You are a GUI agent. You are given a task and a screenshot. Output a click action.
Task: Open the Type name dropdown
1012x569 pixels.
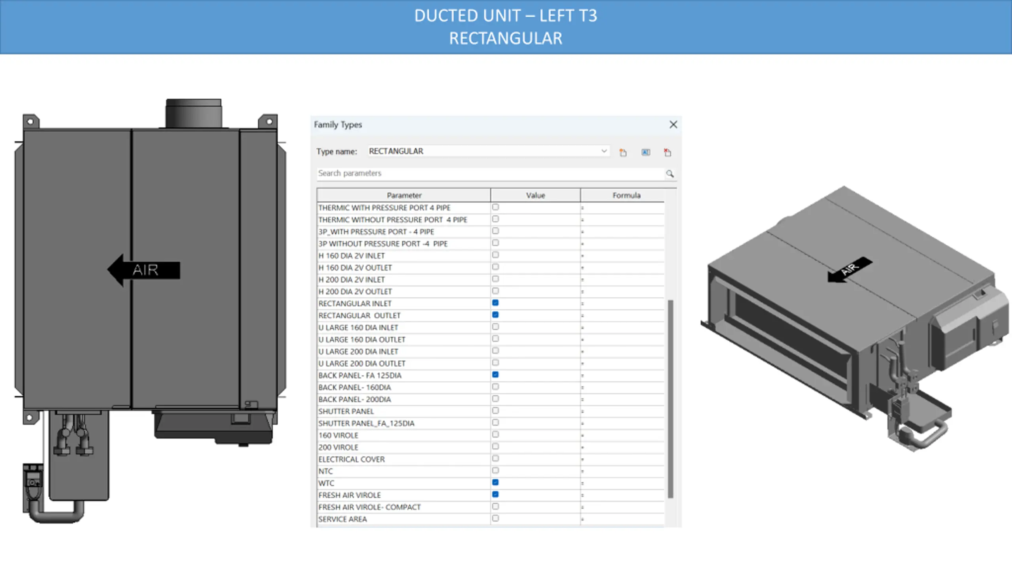(x=604, y=151)
